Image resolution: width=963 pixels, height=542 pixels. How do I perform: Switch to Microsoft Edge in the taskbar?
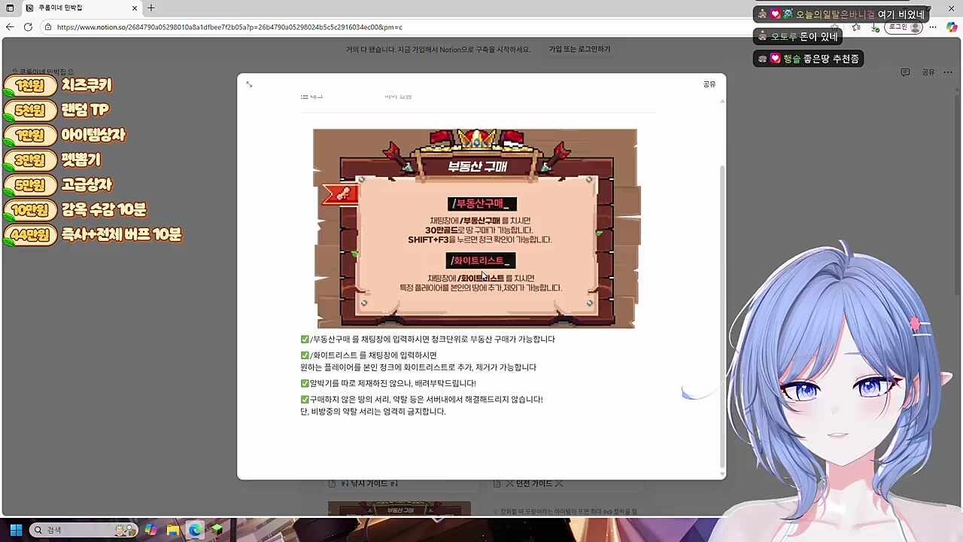pyautogui.click(x=195, y=530)
